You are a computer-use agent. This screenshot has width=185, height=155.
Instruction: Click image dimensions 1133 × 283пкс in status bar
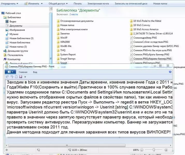click(x=79, y=150)
